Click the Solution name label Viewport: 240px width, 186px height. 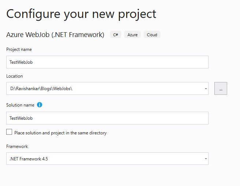click(20, 105)
